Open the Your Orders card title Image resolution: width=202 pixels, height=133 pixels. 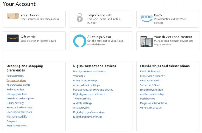(29, 15)
